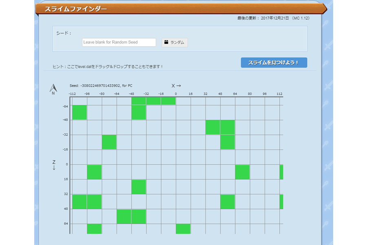This screenshot has width=367, height=245.
Task: Click the green slime chunk at X 0, Z 64
Action: [x=183, y=229]
